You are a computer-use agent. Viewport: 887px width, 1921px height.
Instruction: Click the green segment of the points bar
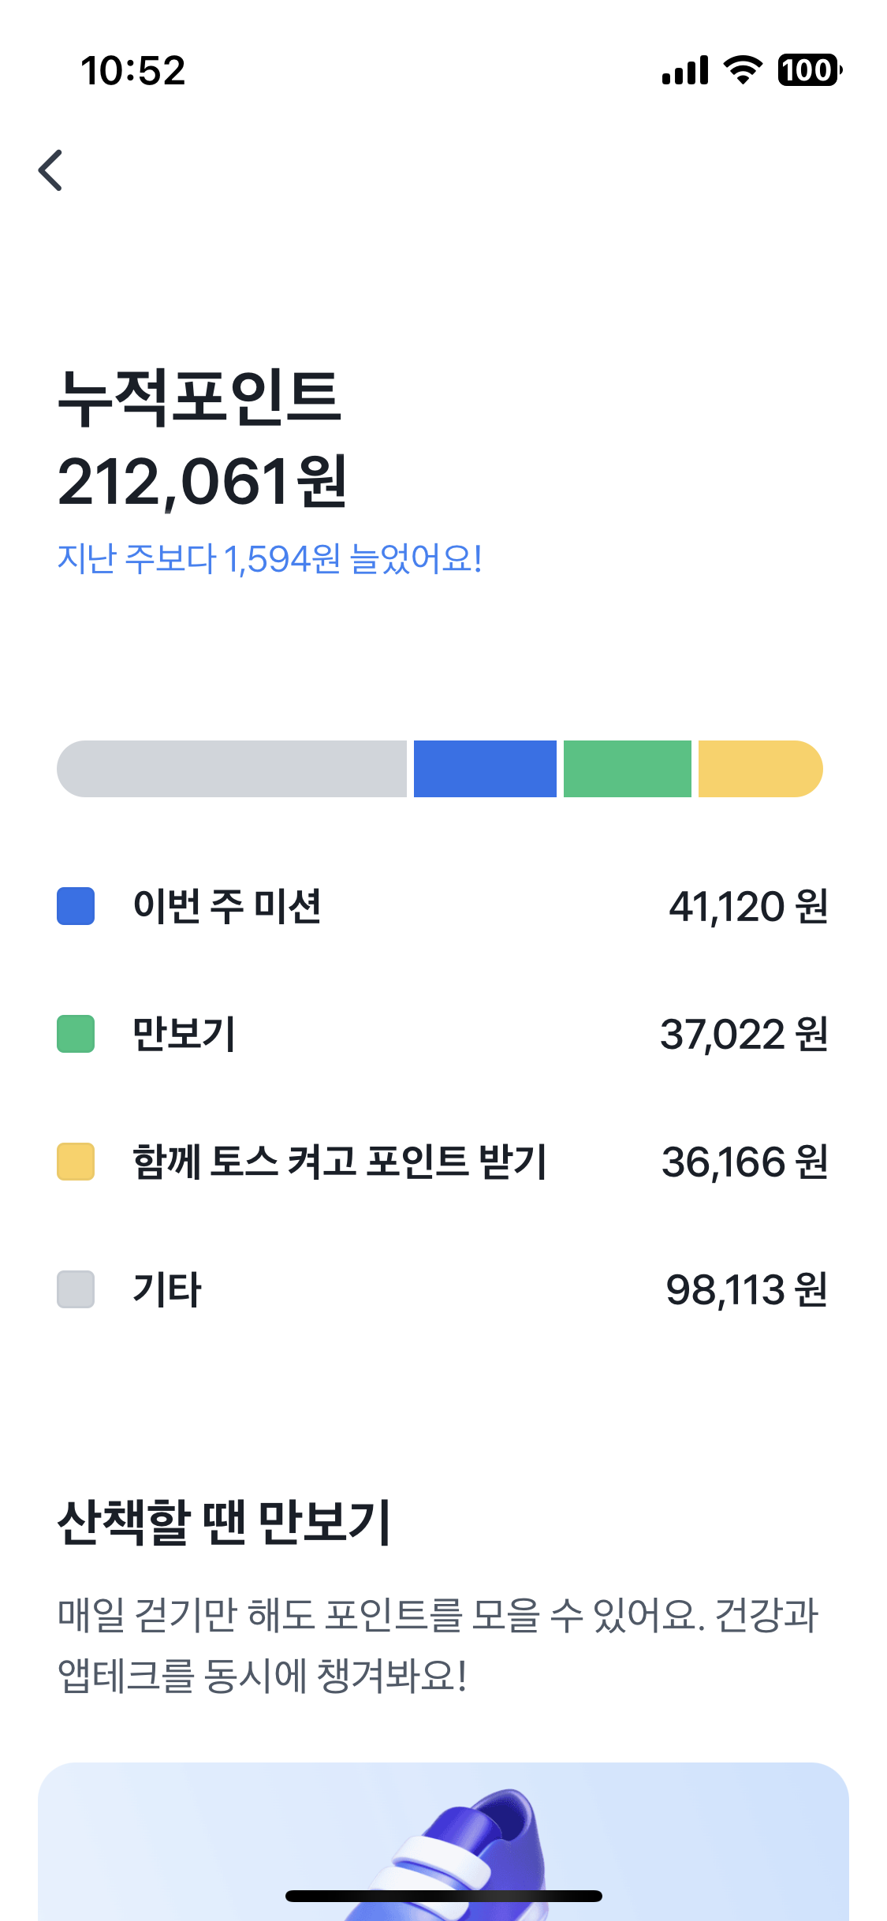(x=627, y=769)
